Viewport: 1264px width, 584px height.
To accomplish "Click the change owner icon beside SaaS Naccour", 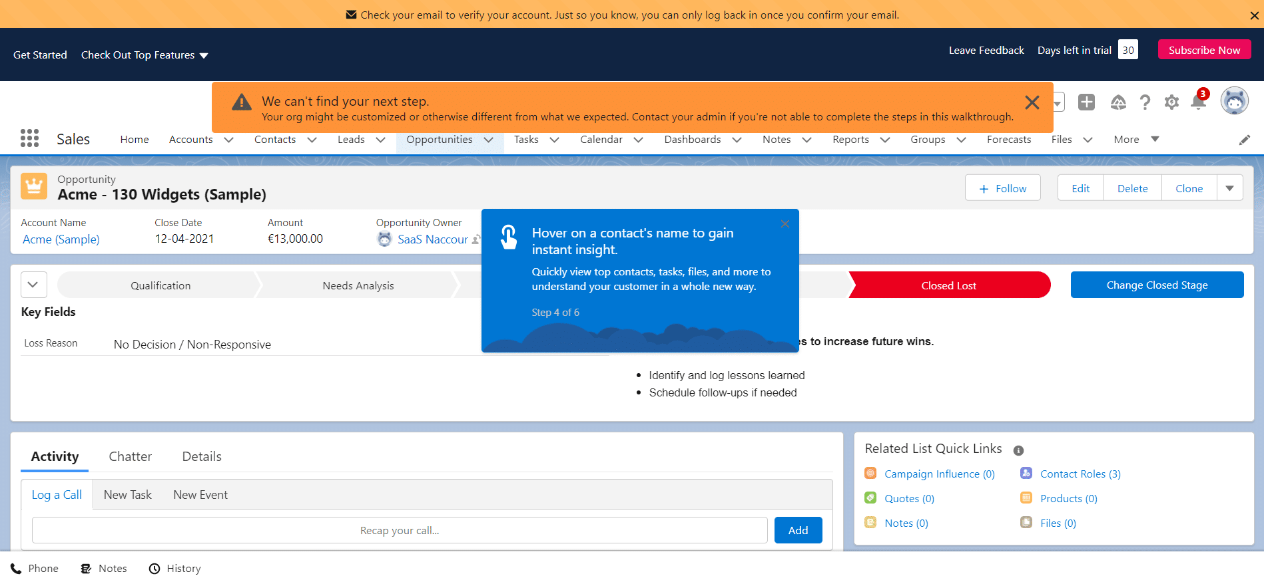I will [x=475, y=239].
